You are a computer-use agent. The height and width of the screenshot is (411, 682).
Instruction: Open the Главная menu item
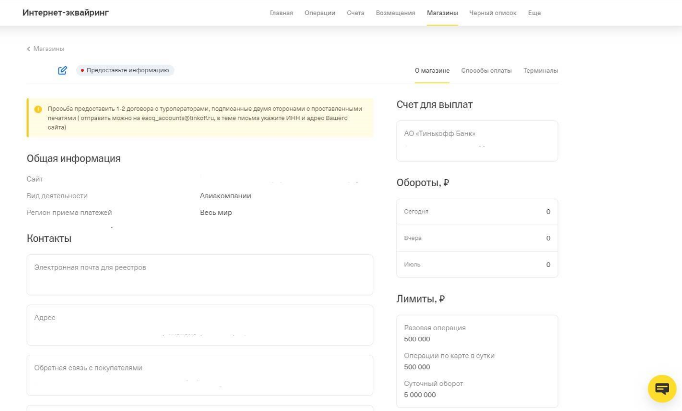pyautogui.click(x=281, y=13)
